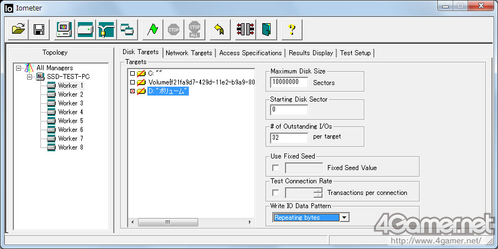Exit Iometer door icon
498x249 pixels.
click(x=267, y=29)
